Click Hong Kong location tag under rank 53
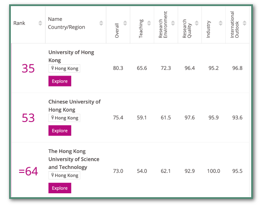 tap(64, 118)
